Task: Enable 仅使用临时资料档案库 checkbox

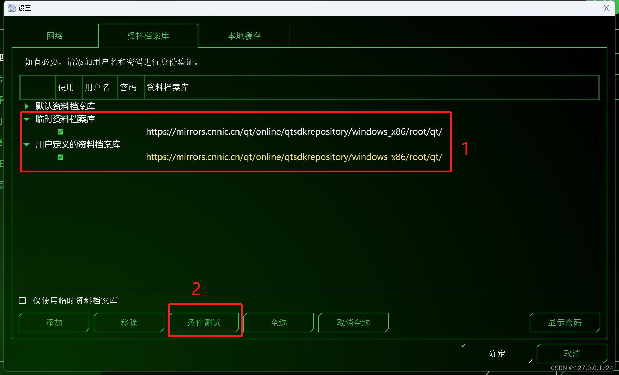Action: [x=22, y=300]
